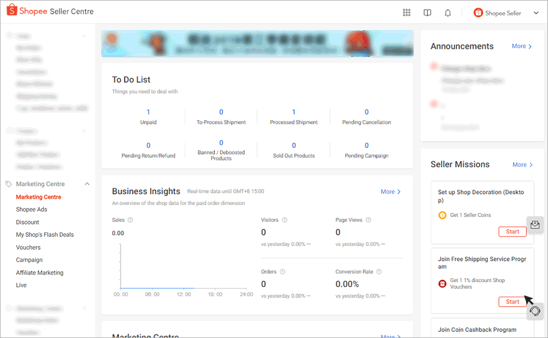Click the help icon next to Visitors
The image size is (548, 338).
tap(285, 219)
